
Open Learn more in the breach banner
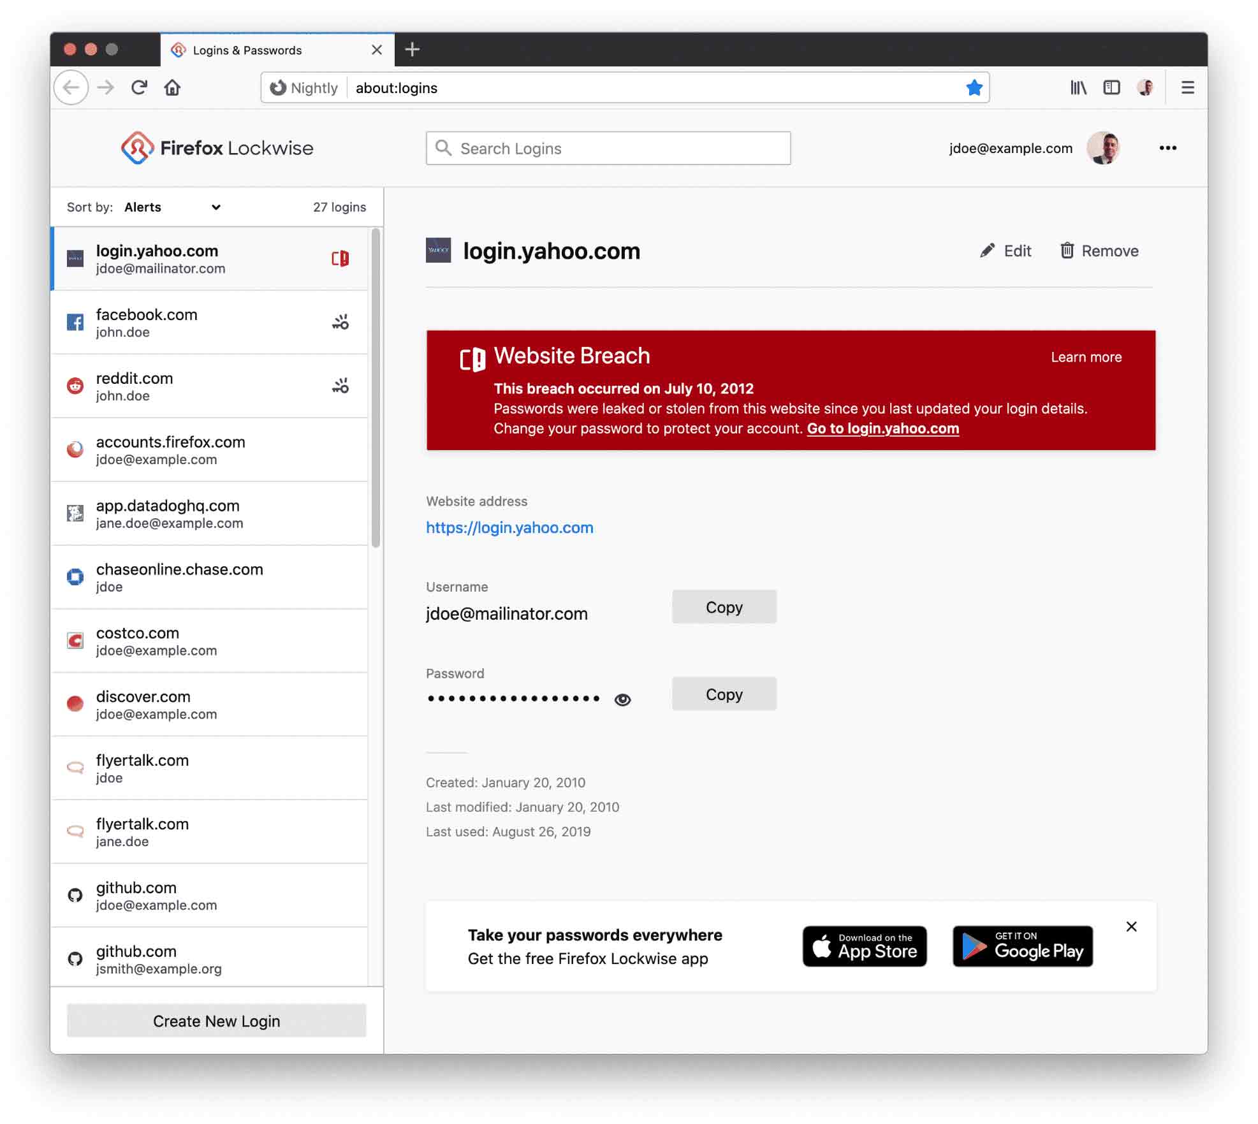[1085, 357]
